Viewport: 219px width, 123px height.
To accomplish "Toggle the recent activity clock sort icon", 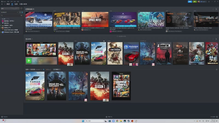I will coord(20,12).
